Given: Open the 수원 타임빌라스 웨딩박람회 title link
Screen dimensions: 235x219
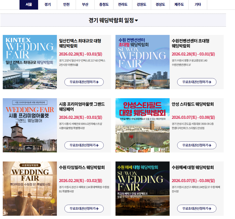Looking at the screenshot, I should coord(82,167).
